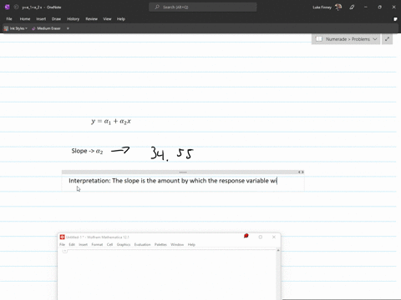Screen dimensions: 401x300
Task: Click the Mathematica scrollbar up arrow
Action: (278, 251)
